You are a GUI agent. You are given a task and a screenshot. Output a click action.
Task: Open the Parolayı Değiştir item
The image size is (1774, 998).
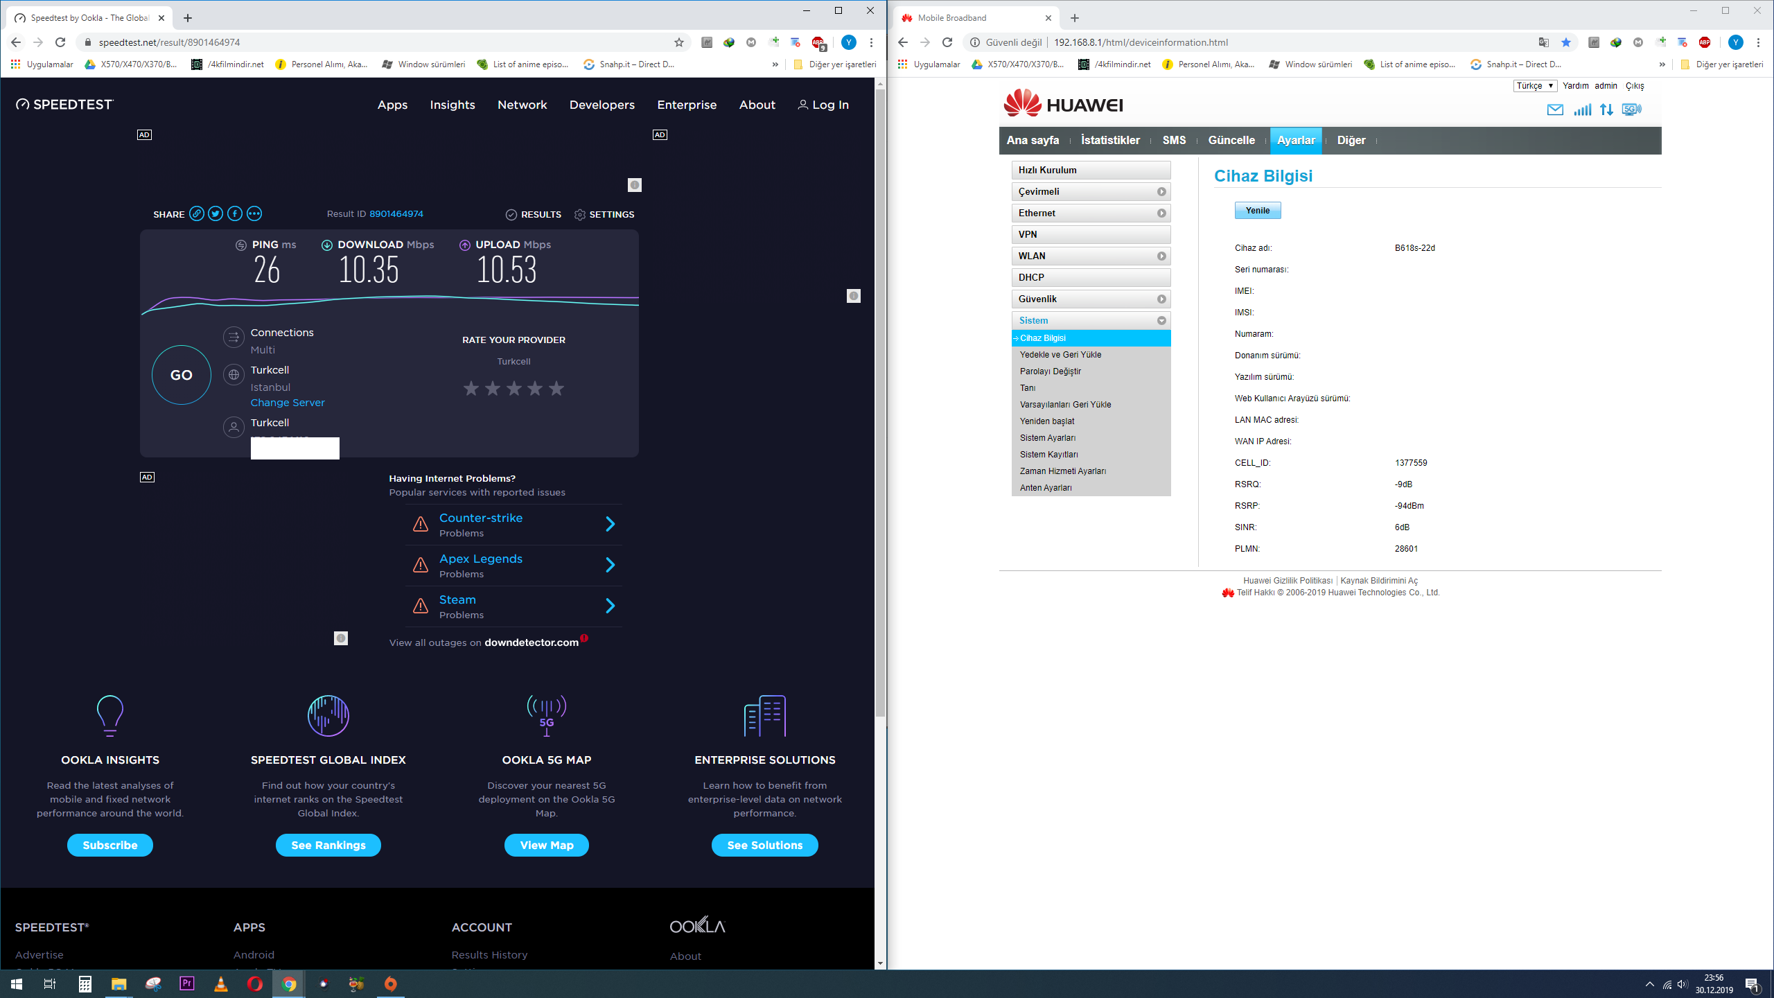[x=1051, y=371]
